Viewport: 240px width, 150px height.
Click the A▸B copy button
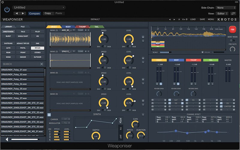(185, 19)
